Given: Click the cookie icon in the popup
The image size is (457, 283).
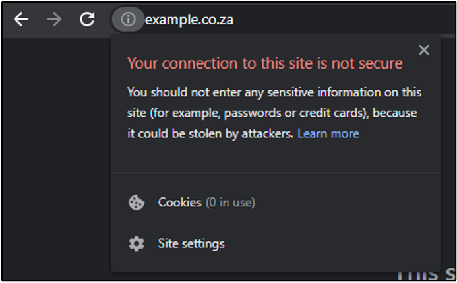Looking at the screenshot, I should 137,203.
